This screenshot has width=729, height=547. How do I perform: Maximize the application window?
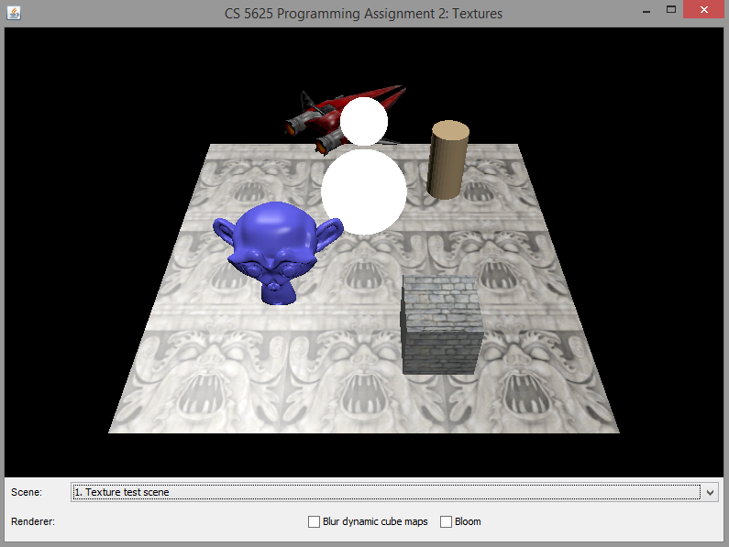point(672,10)
